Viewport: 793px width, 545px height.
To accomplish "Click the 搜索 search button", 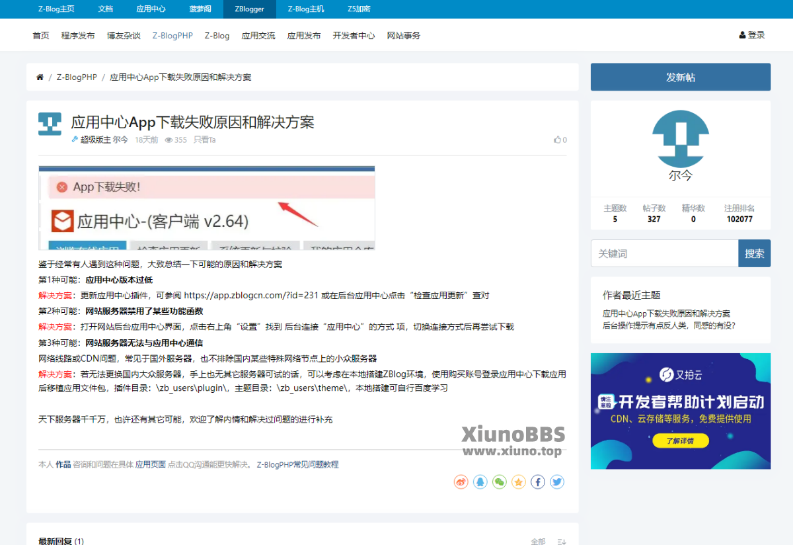I will point(755,253).
